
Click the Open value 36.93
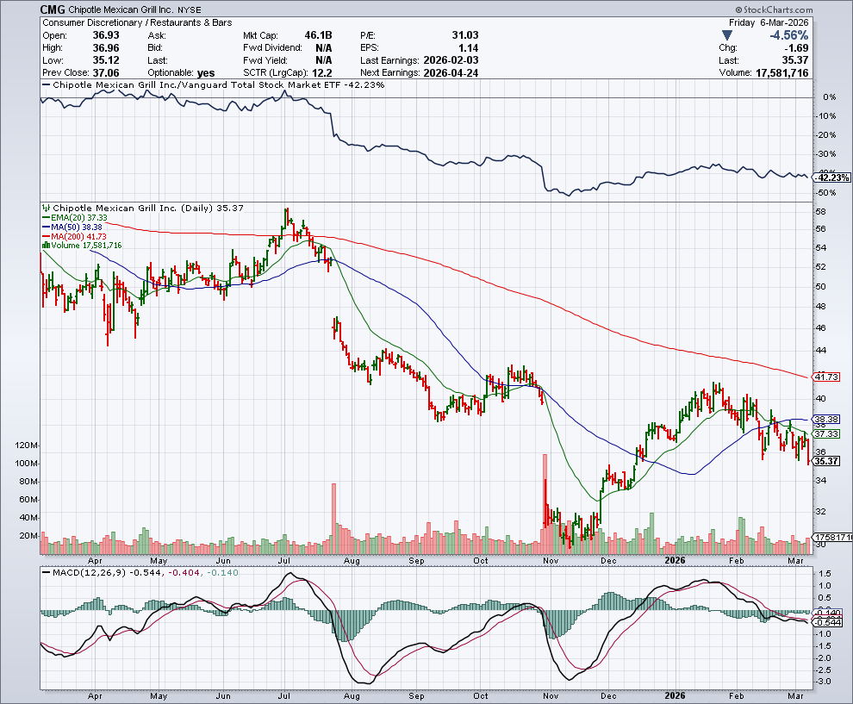click(105, 35)
